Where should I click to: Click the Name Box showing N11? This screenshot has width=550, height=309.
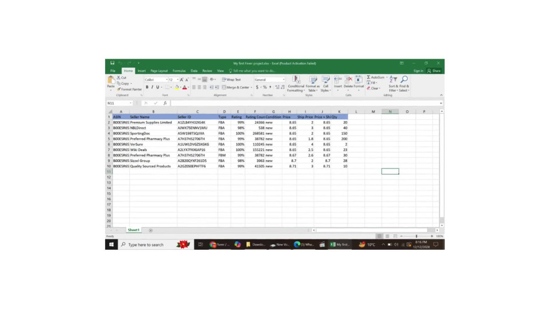[x=119, y=103]
